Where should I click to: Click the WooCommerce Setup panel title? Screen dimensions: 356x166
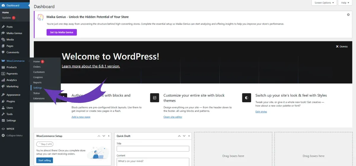(49, 136)
